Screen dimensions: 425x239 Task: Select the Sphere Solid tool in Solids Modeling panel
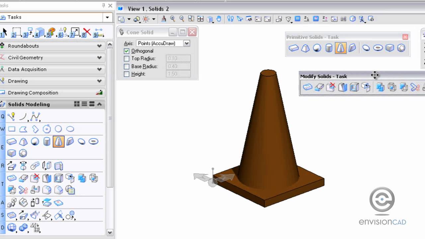(35, 142)
